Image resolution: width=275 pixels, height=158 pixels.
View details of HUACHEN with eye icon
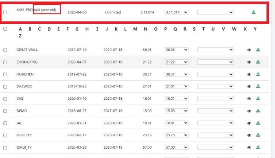[x=249, y=74]
